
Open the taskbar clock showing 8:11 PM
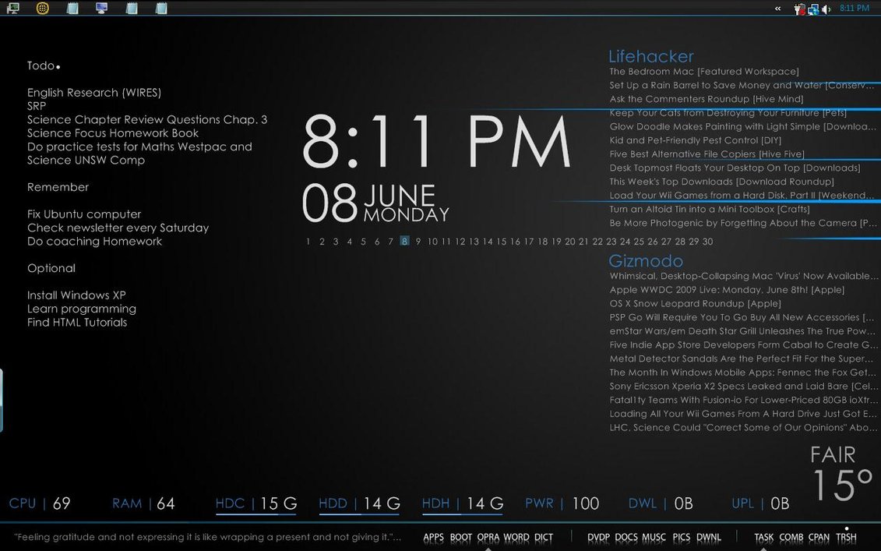[855, 9]
